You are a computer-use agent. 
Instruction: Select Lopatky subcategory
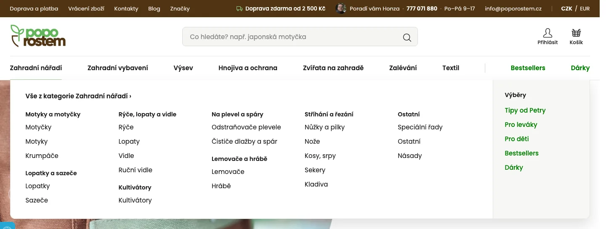[37, 186]
